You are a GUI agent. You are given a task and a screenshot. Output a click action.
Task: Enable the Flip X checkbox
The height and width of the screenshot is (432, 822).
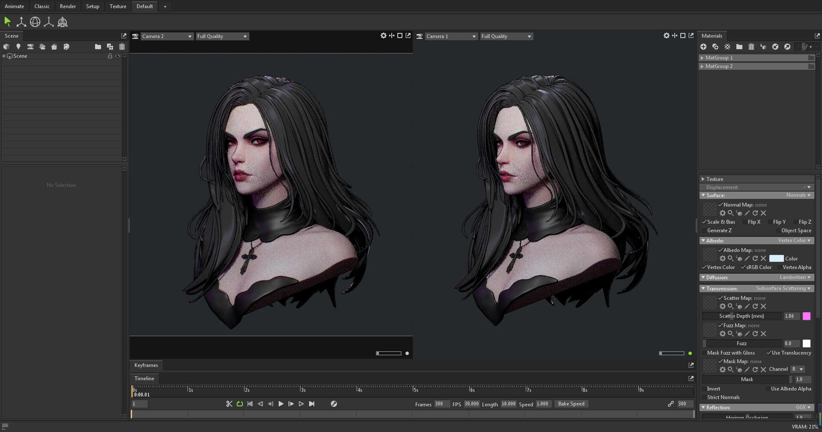[x=745, y=222]
